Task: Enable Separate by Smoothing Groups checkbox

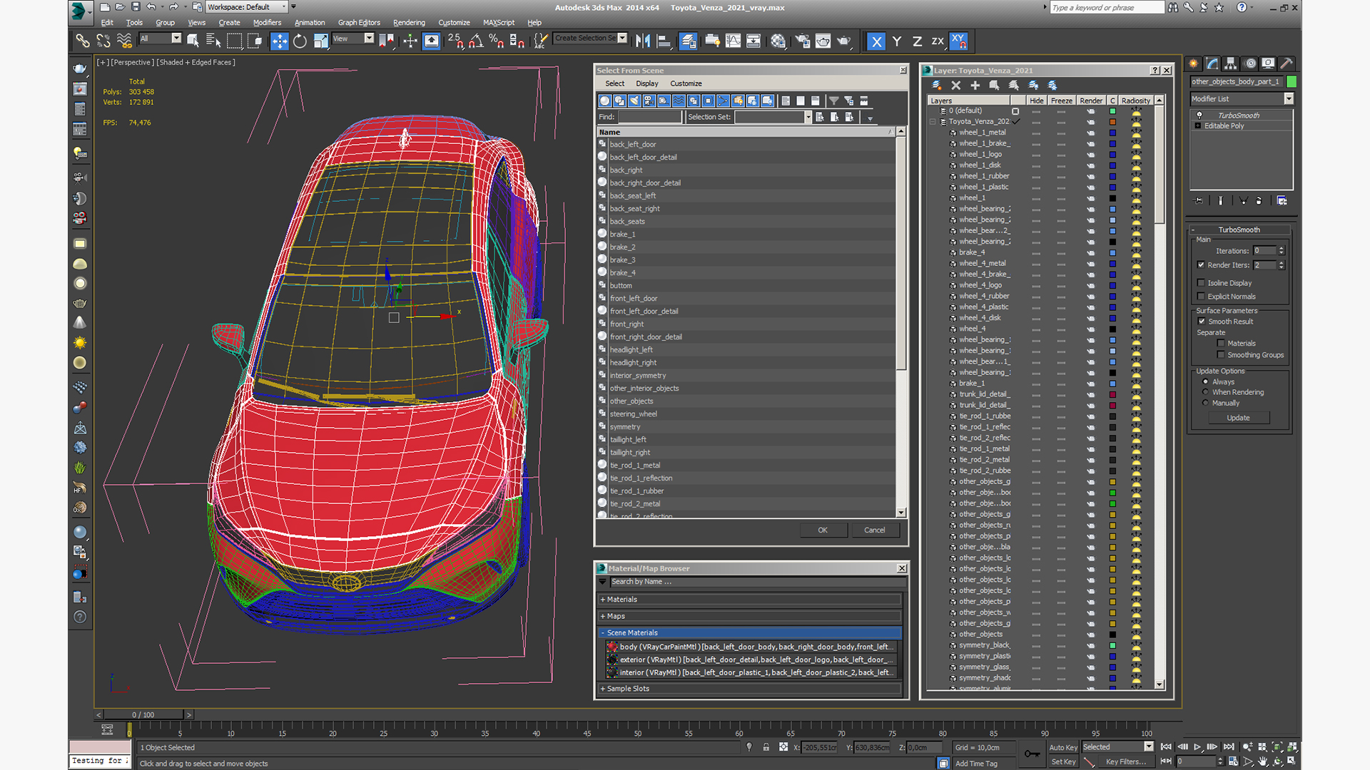Action: click(x=1221, y=355)
